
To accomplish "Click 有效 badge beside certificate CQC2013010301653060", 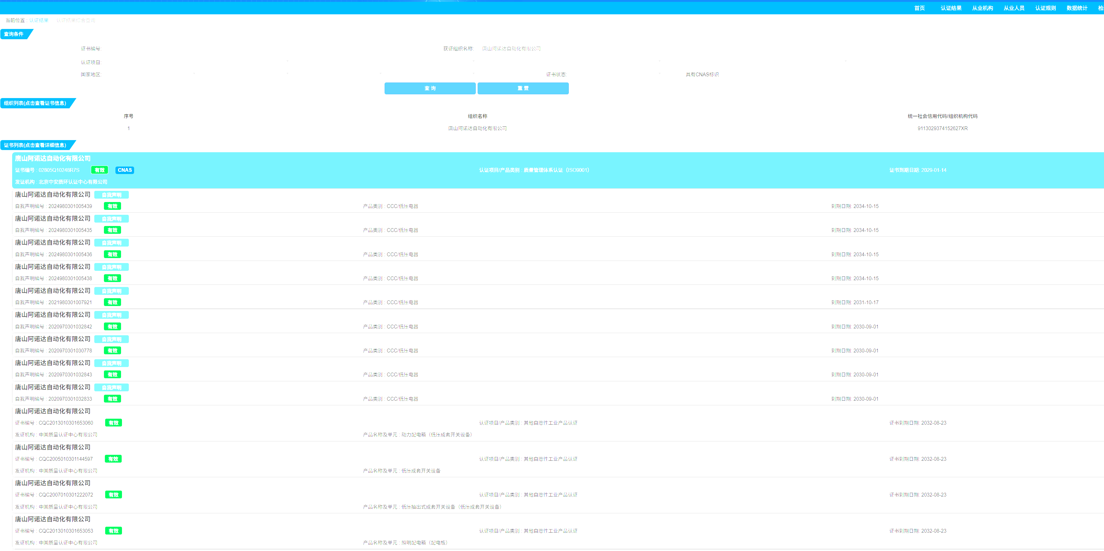I will 114,423.
